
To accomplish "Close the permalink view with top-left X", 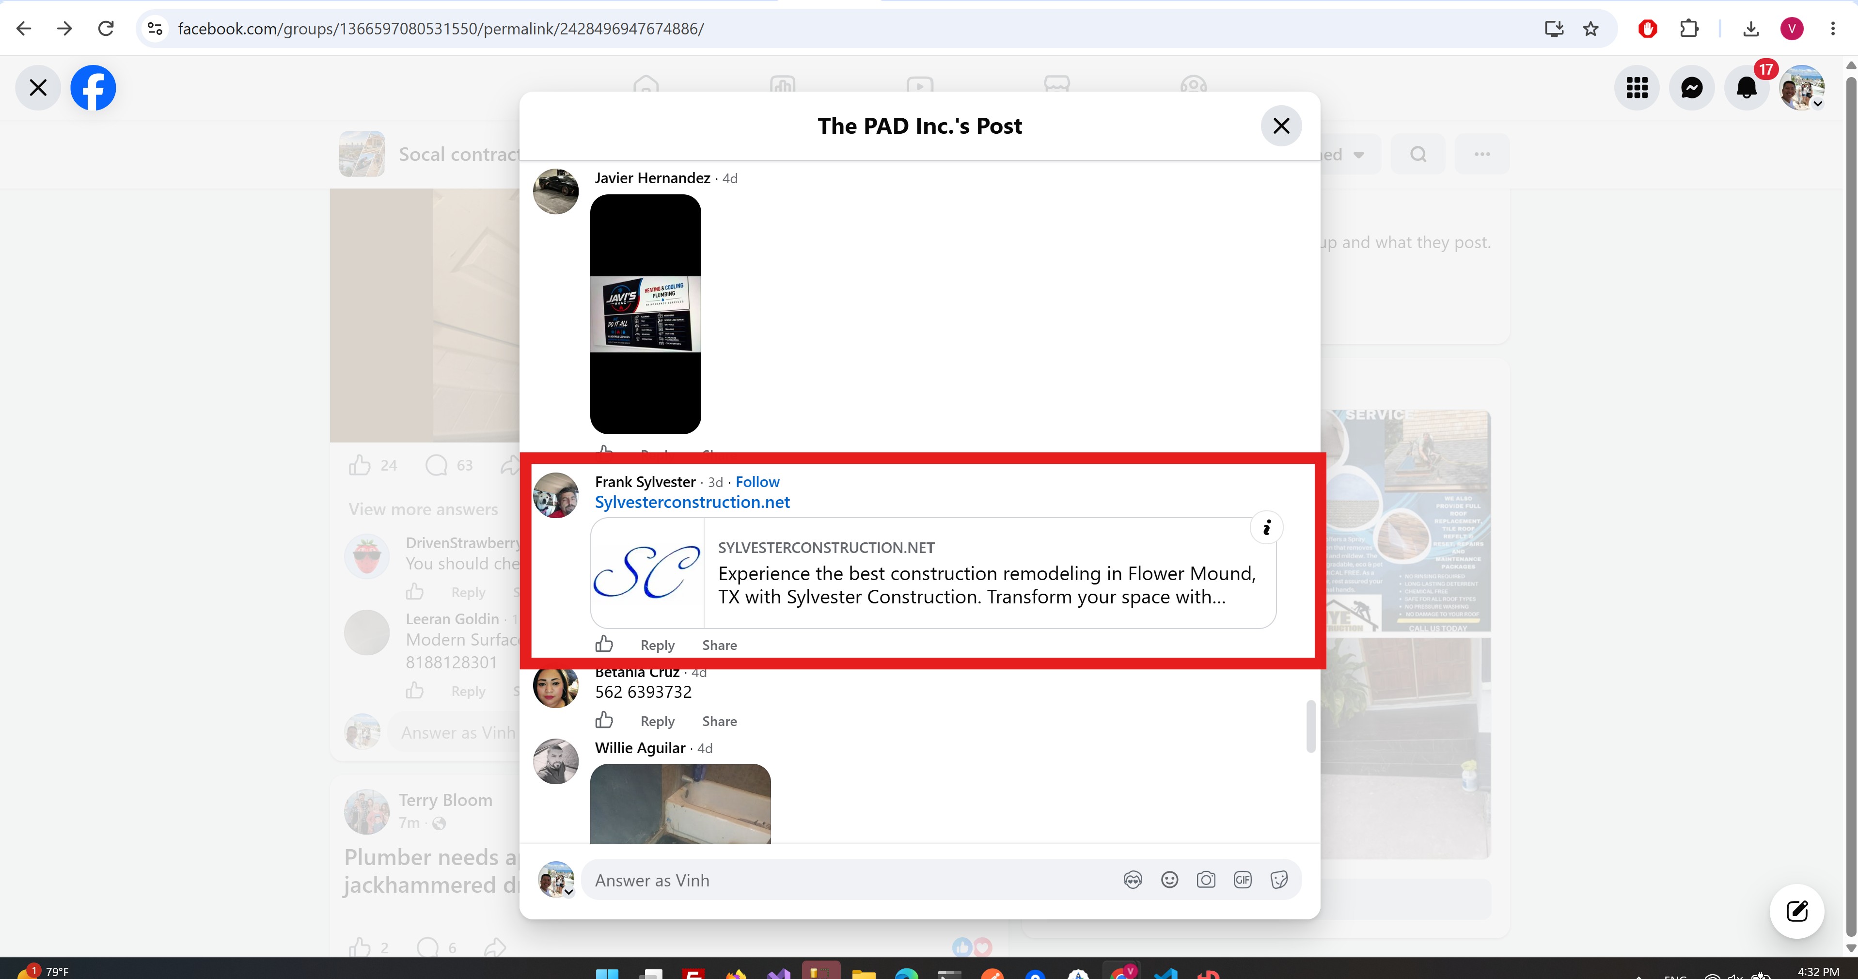I will point(38,87).
